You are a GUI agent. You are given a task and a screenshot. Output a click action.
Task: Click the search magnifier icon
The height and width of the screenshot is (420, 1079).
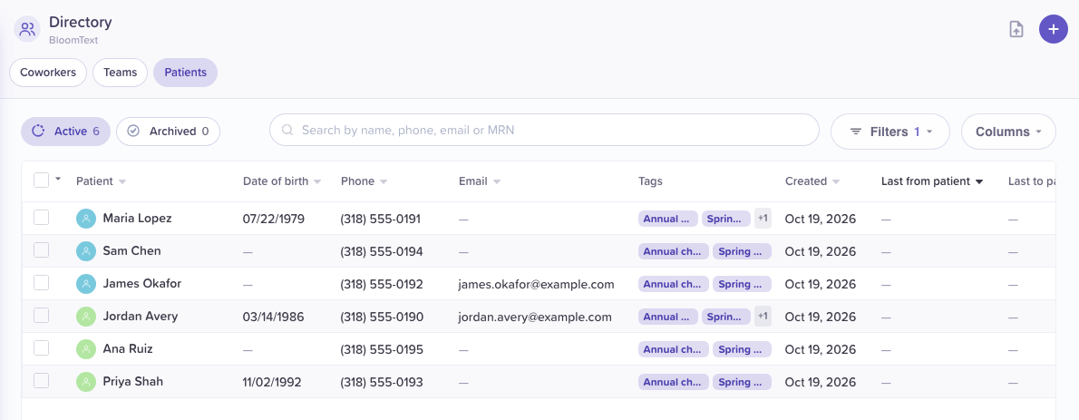click(x=287, y=130)
